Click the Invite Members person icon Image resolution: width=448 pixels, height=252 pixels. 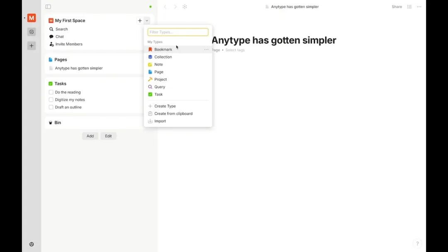[51, 44]
